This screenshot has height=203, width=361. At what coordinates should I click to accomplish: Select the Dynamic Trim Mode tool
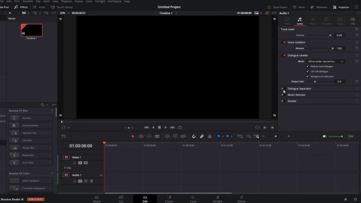(149, 136)
